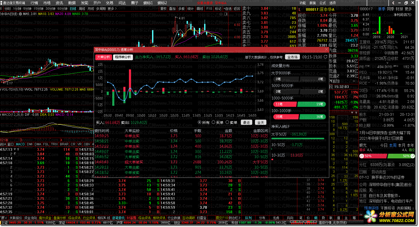
Task: Open 逐笔委托 bottom tab
Action: coord(118,218)
